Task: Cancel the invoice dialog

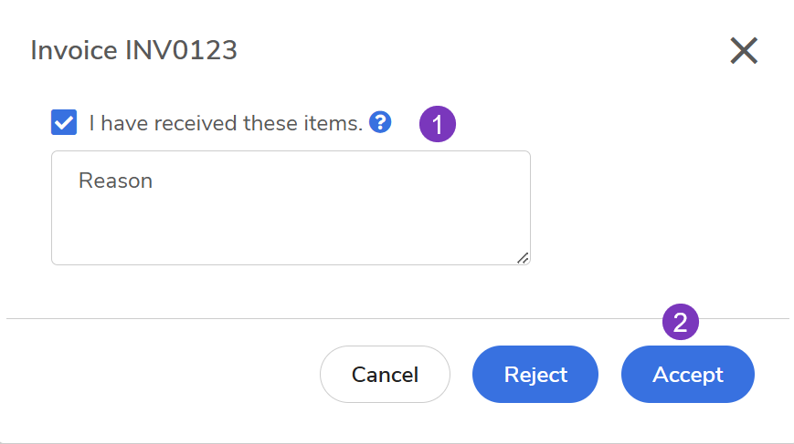Action: [x=385, y=374]
